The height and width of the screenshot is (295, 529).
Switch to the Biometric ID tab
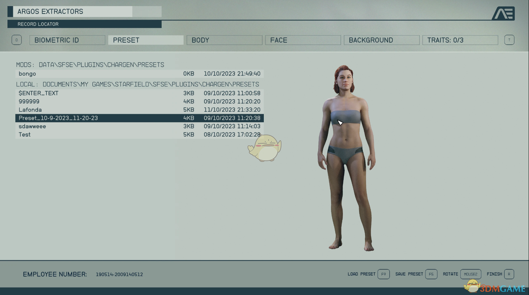(67, 40)
